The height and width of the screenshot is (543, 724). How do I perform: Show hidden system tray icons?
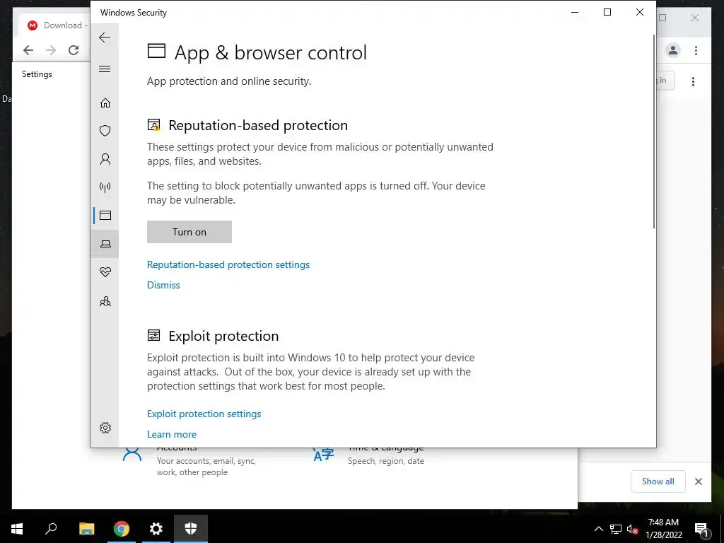point(598,529)
